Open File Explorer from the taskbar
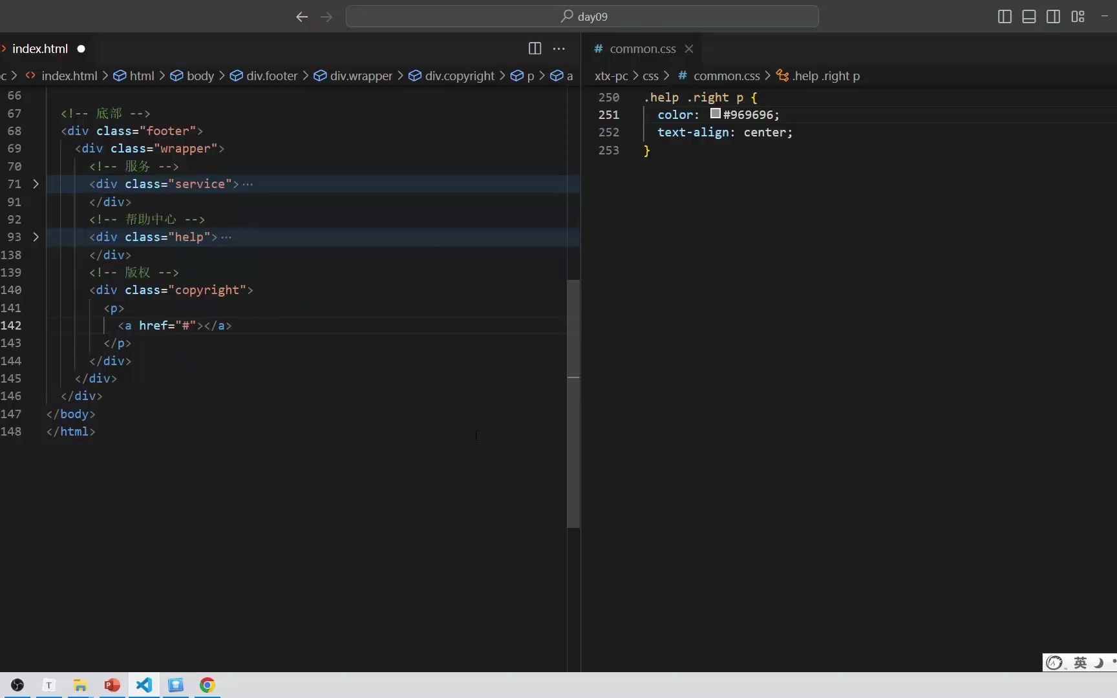Viewport: 1117px width, 698px height. 80,685
